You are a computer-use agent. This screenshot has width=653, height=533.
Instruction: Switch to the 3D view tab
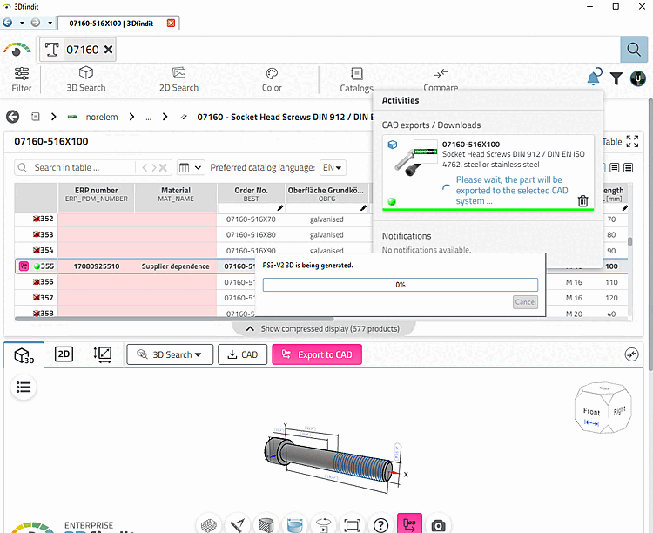tap(24, 355)
